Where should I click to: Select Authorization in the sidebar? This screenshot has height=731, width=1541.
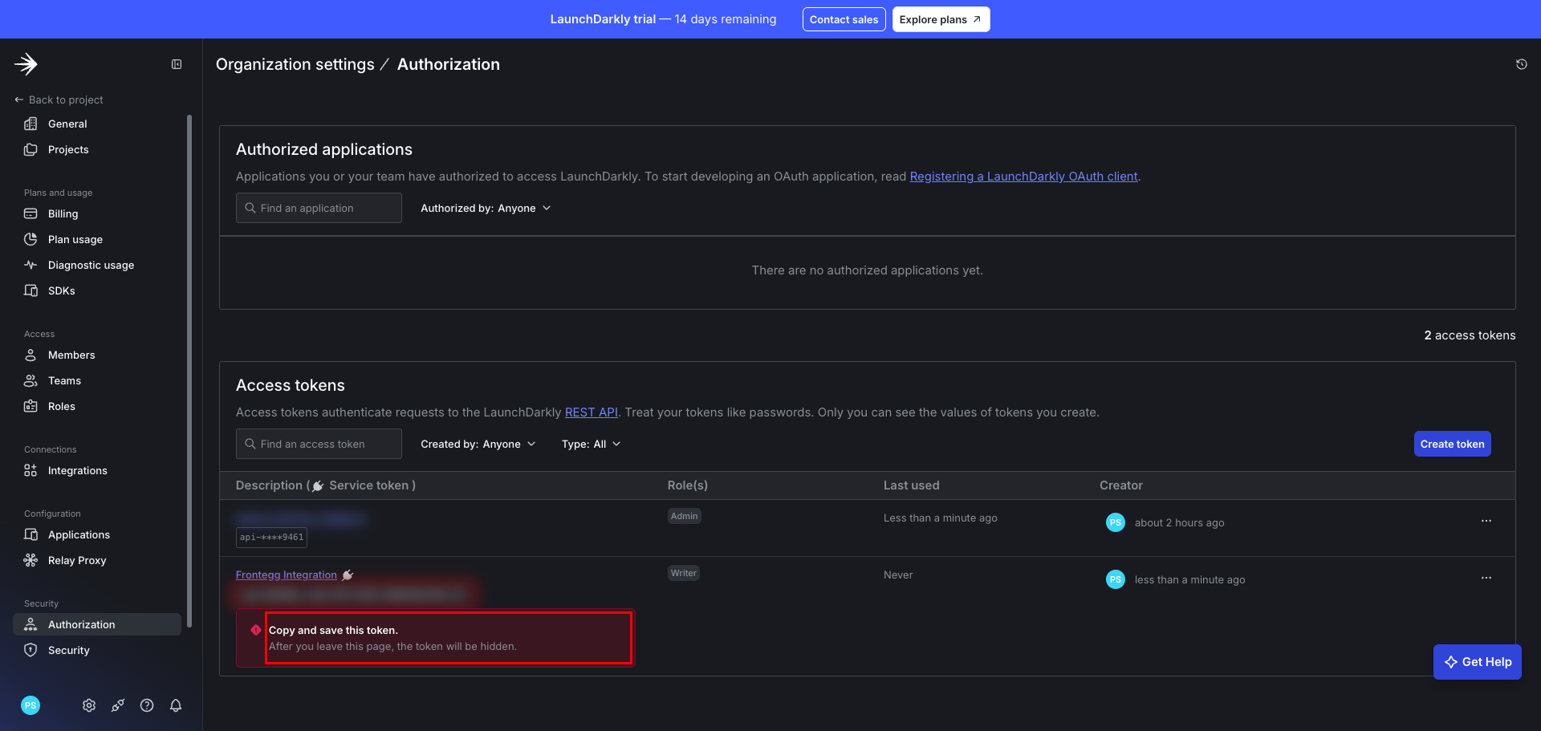click(x=97, y=624)
